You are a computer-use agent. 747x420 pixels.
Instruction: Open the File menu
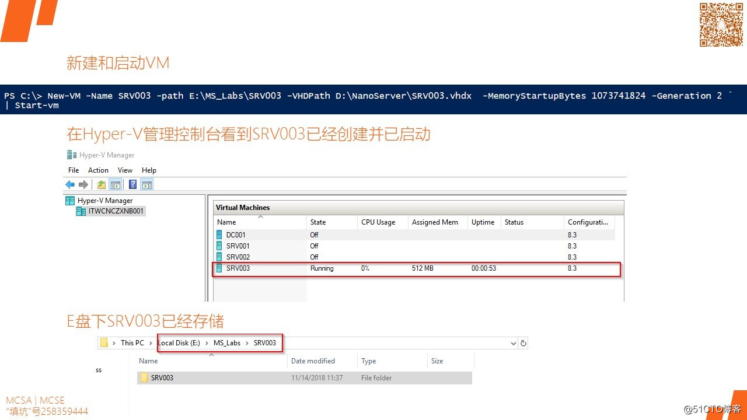[74, 170]
